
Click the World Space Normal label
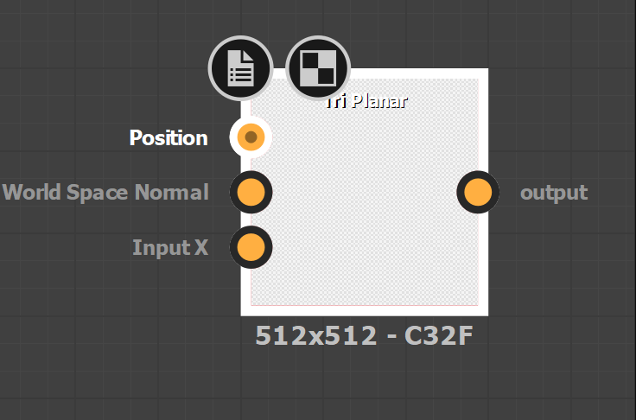(106, 193)
